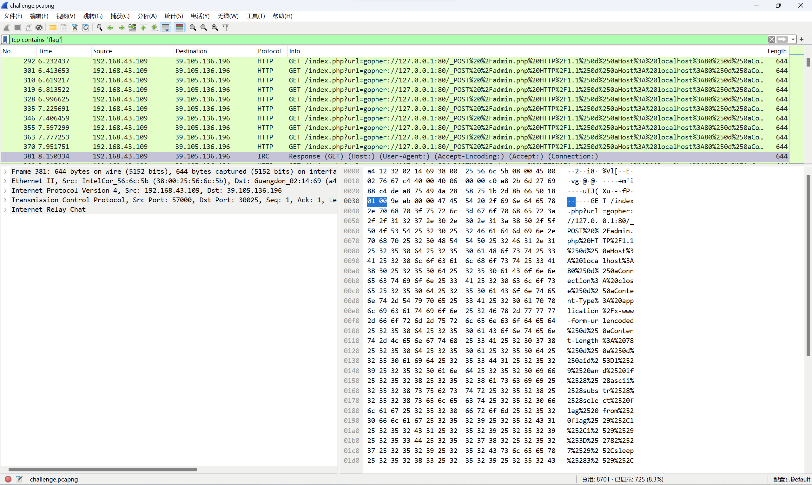Click zoom in magnifier icon
The image size is (812, 485).
tap(193, 28)
